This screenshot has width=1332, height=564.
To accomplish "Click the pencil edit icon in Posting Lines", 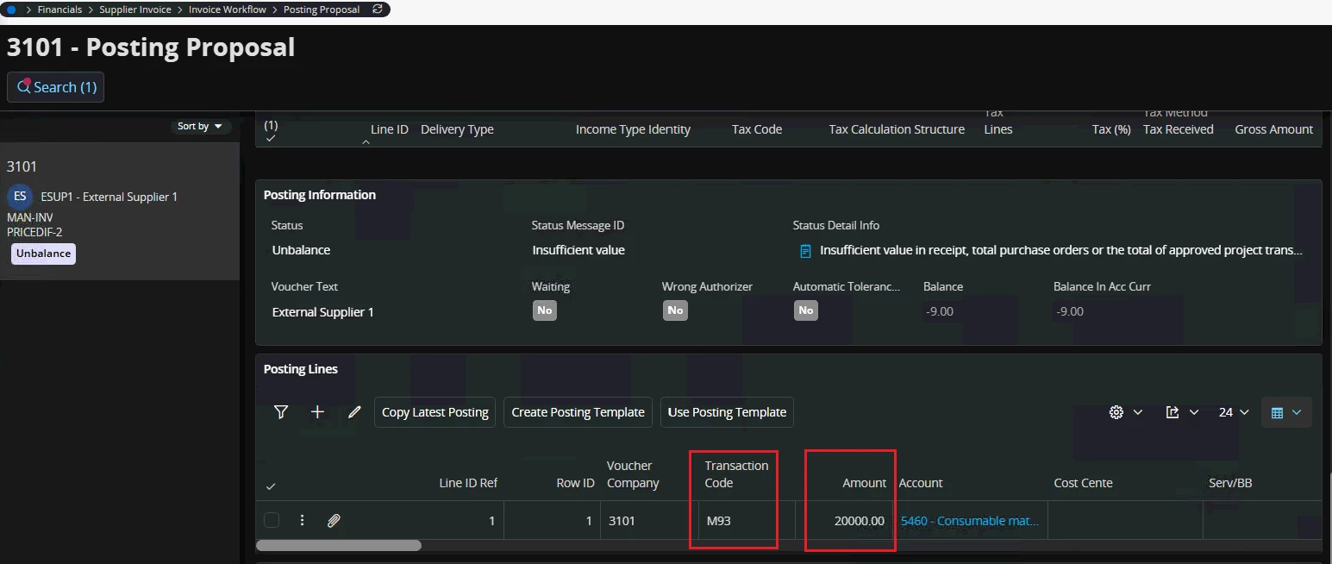I will (x=354, y=412).
